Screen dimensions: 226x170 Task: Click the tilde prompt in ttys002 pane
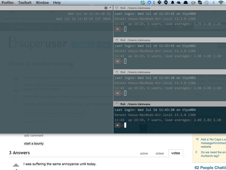coord(118,61)
